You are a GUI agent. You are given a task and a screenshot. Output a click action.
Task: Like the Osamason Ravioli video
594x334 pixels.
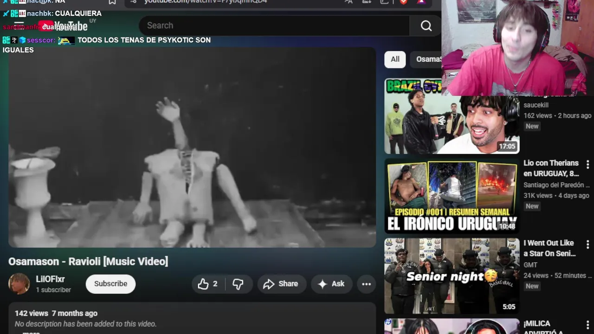(x=208, y=284)
